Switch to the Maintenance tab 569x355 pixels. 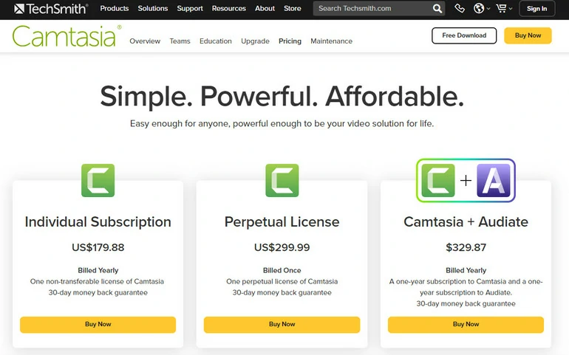pyautogui.click(x=331, y=41)
